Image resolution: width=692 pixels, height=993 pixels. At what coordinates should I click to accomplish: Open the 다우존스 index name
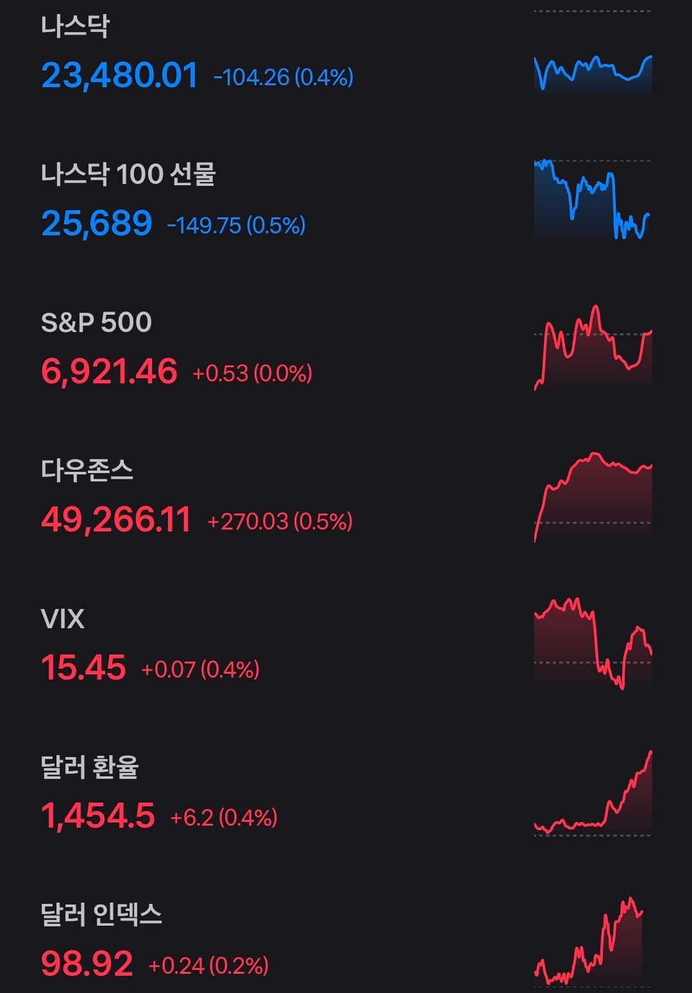click(87, 471)
